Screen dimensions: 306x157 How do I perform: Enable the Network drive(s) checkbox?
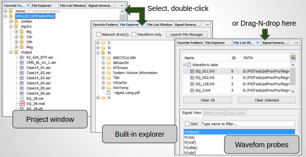pos(99,34)
